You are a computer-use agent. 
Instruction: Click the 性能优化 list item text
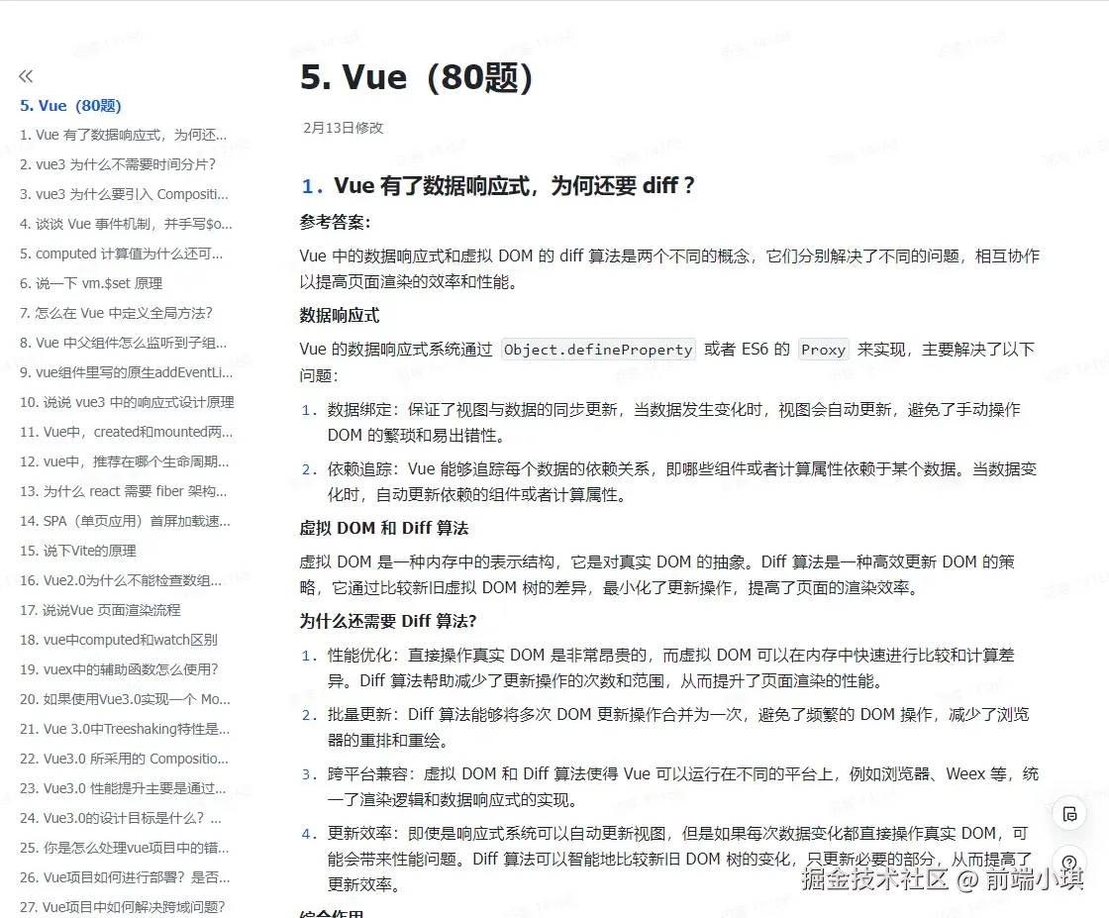(x=671, y=667)
